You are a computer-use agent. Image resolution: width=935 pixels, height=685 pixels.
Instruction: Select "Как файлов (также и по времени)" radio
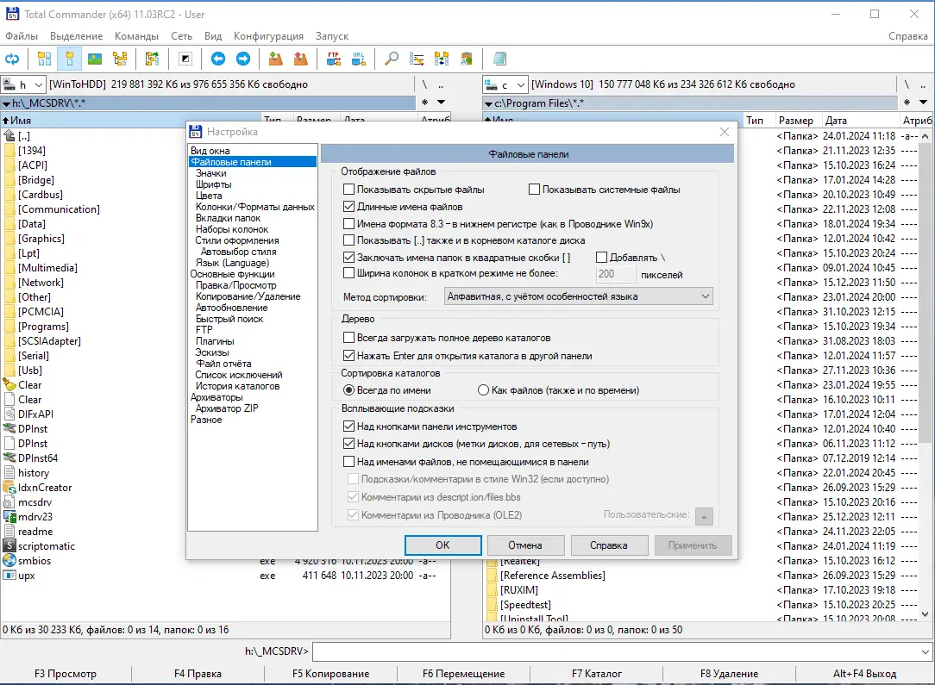tap(484, 390)
